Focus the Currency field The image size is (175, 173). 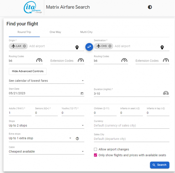click(132, 126)
